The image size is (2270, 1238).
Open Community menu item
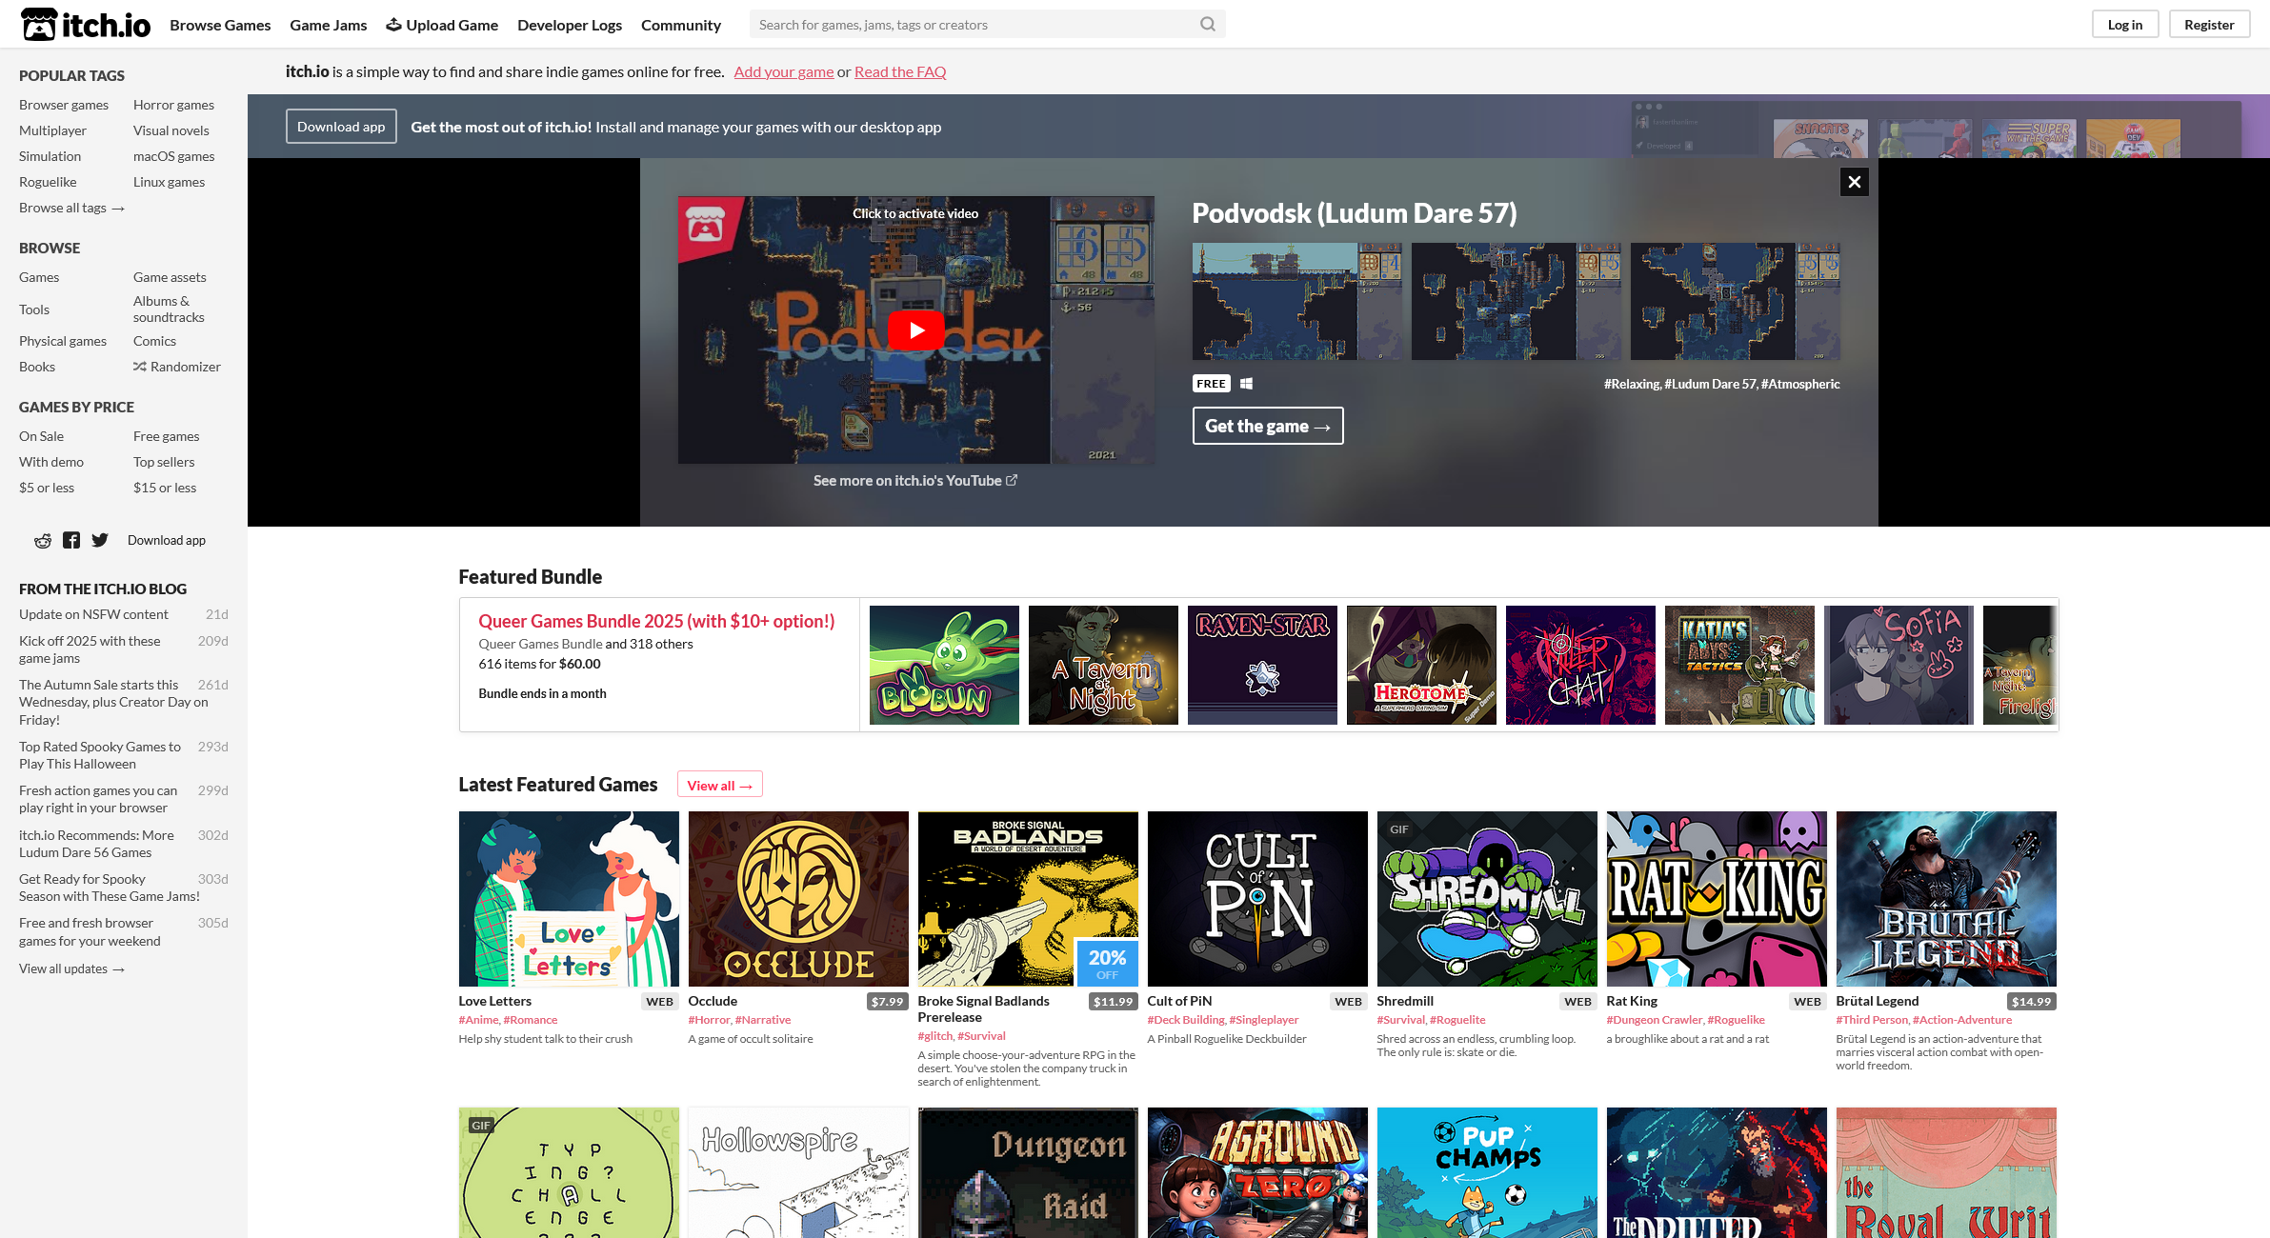coord(681,25)
